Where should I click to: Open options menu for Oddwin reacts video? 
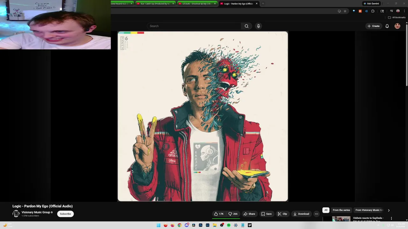point(391,219)
